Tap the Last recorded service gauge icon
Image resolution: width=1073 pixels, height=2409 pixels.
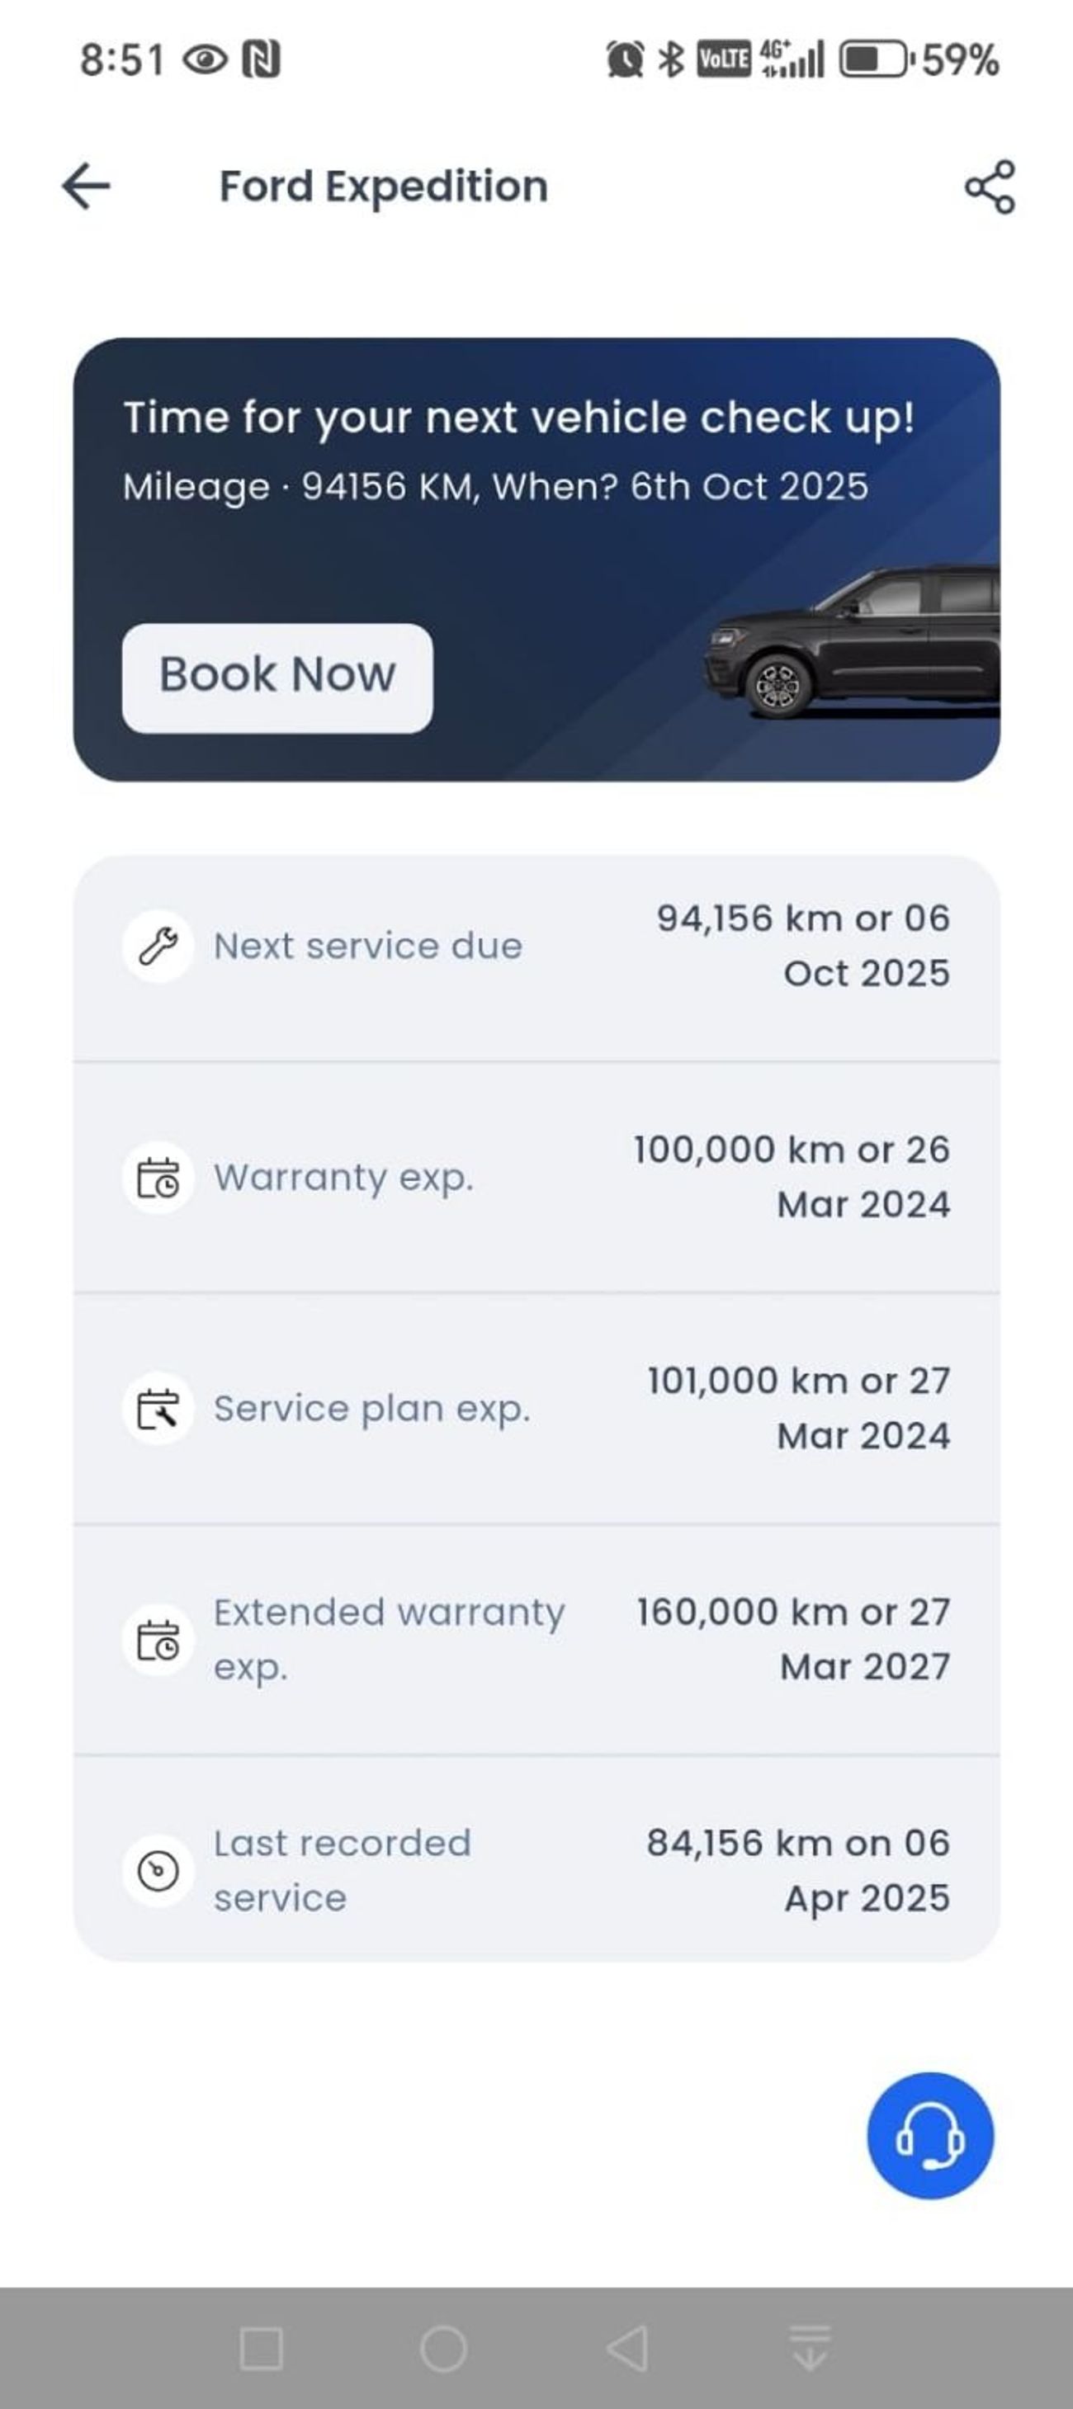(x=158, y=1871)
